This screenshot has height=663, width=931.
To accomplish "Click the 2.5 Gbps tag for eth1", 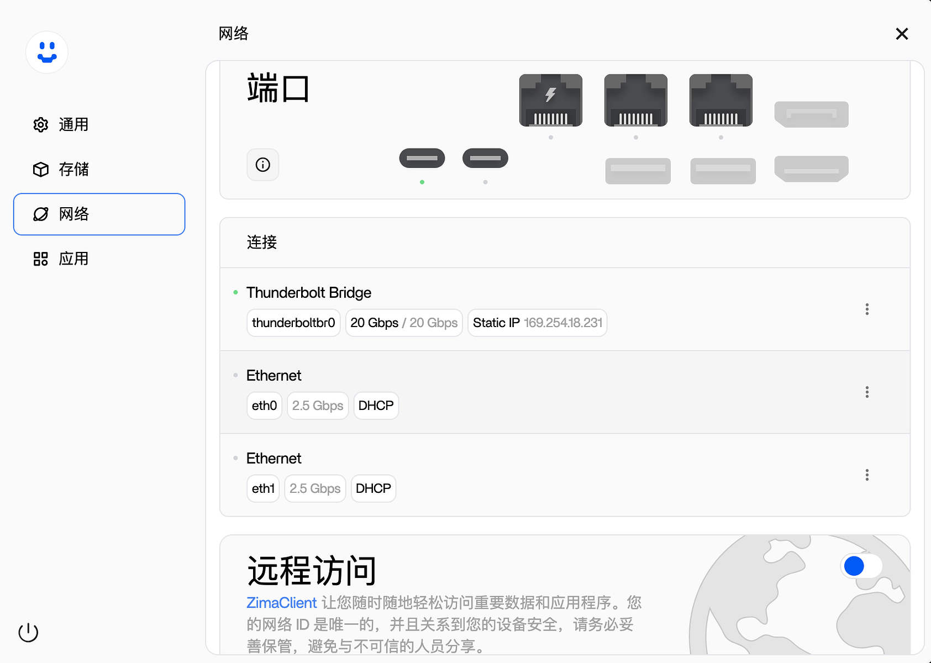I will point(315,488).
